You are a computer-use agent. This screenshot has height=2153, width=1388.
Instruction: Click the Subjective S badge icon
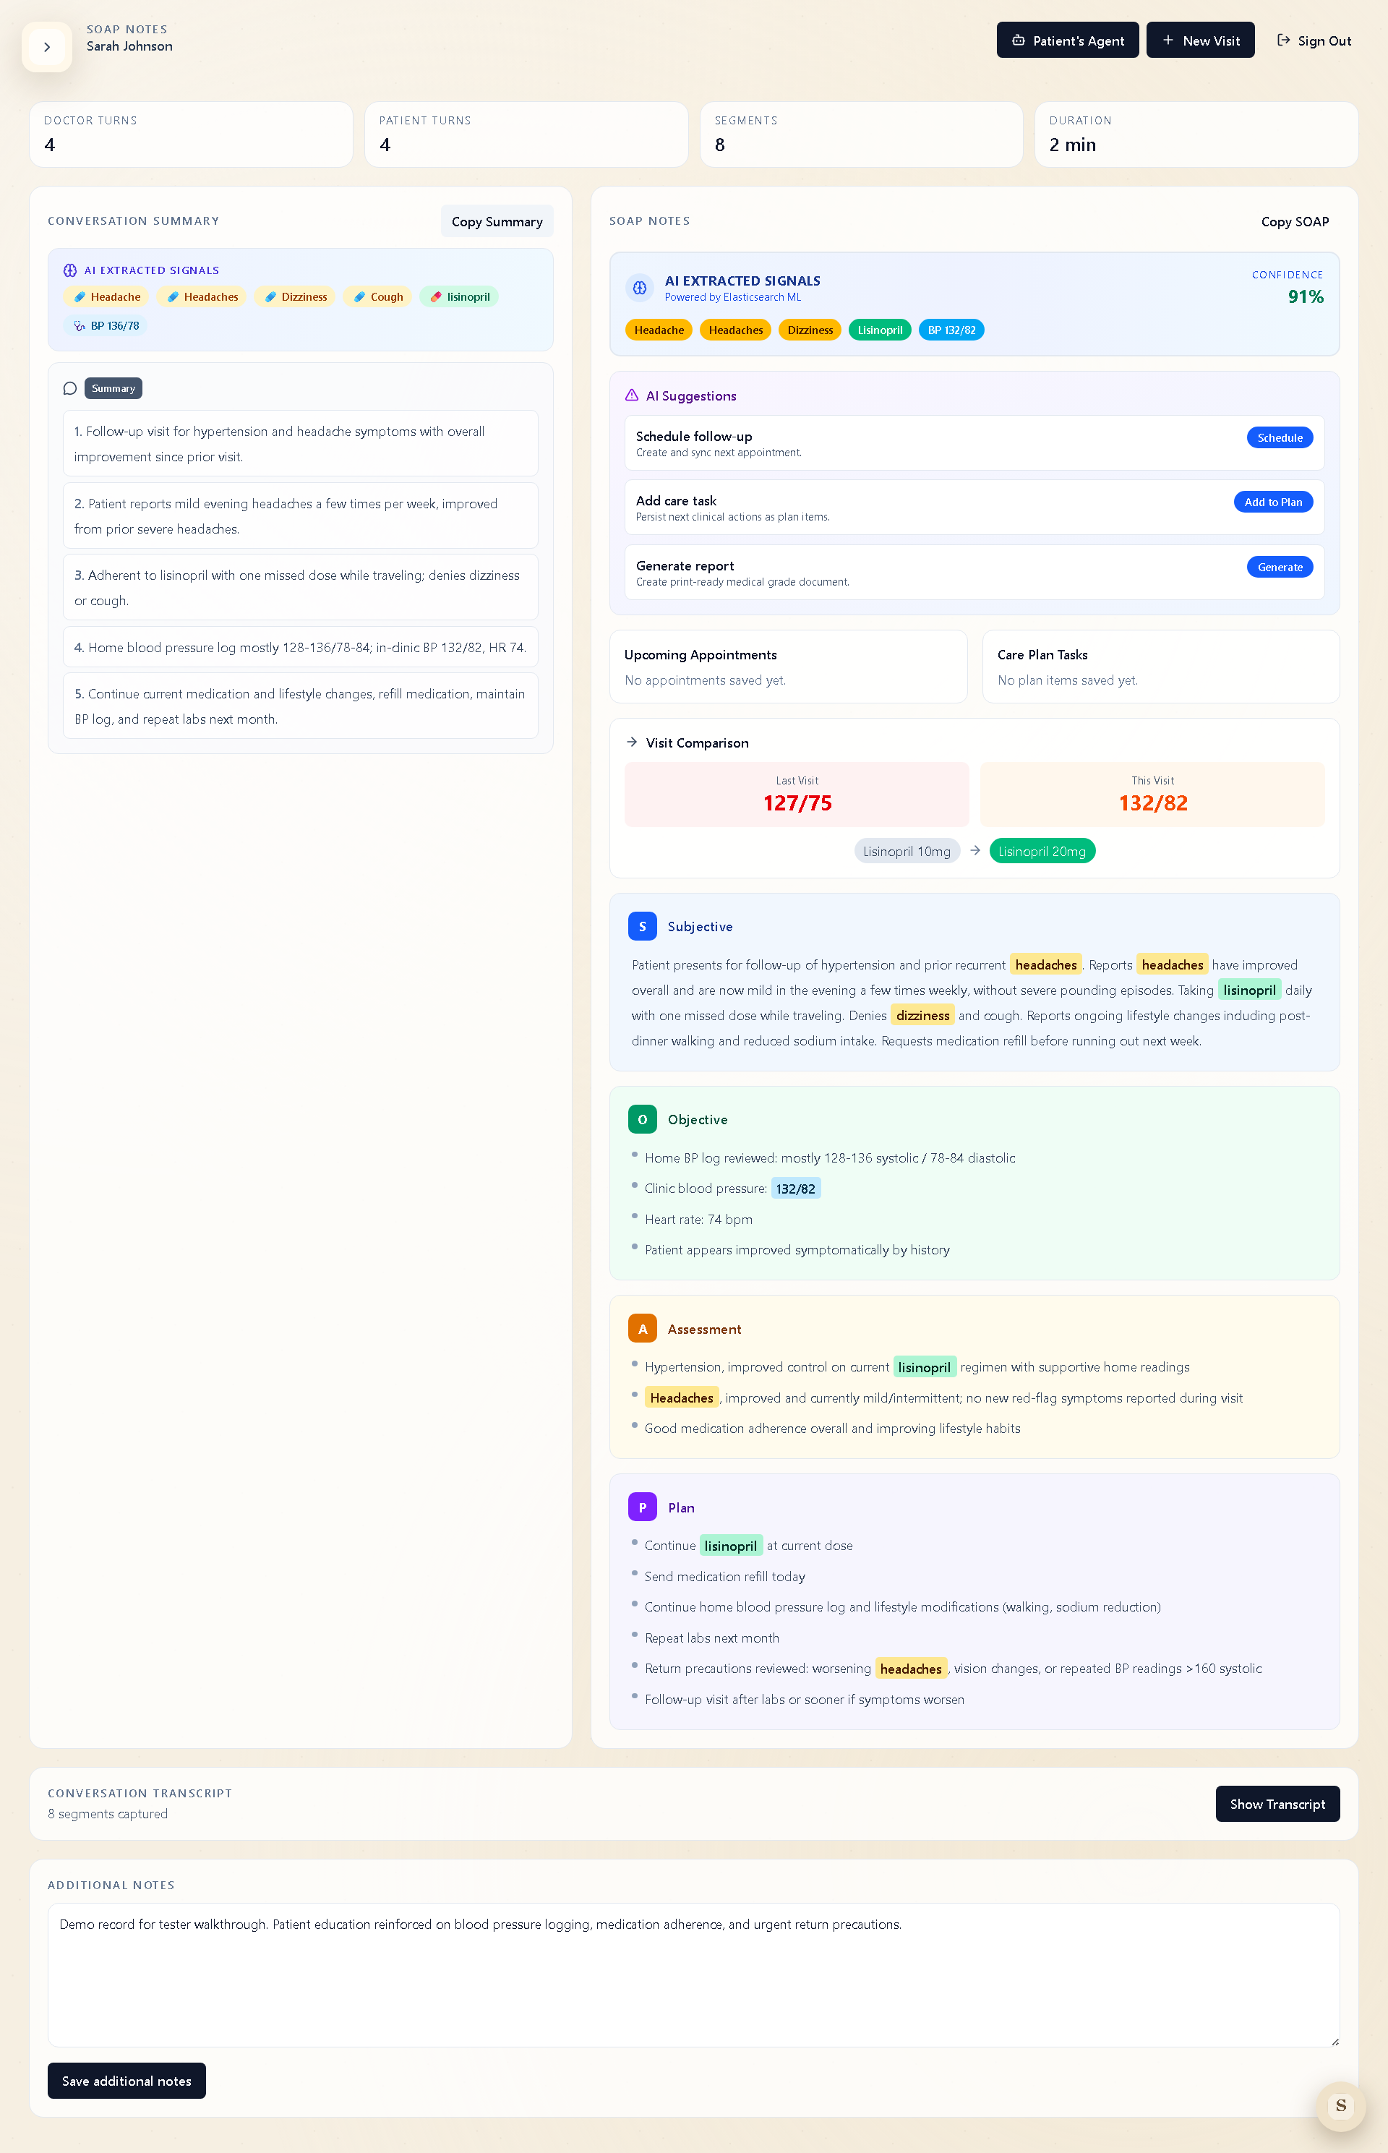tap(642, 926)
